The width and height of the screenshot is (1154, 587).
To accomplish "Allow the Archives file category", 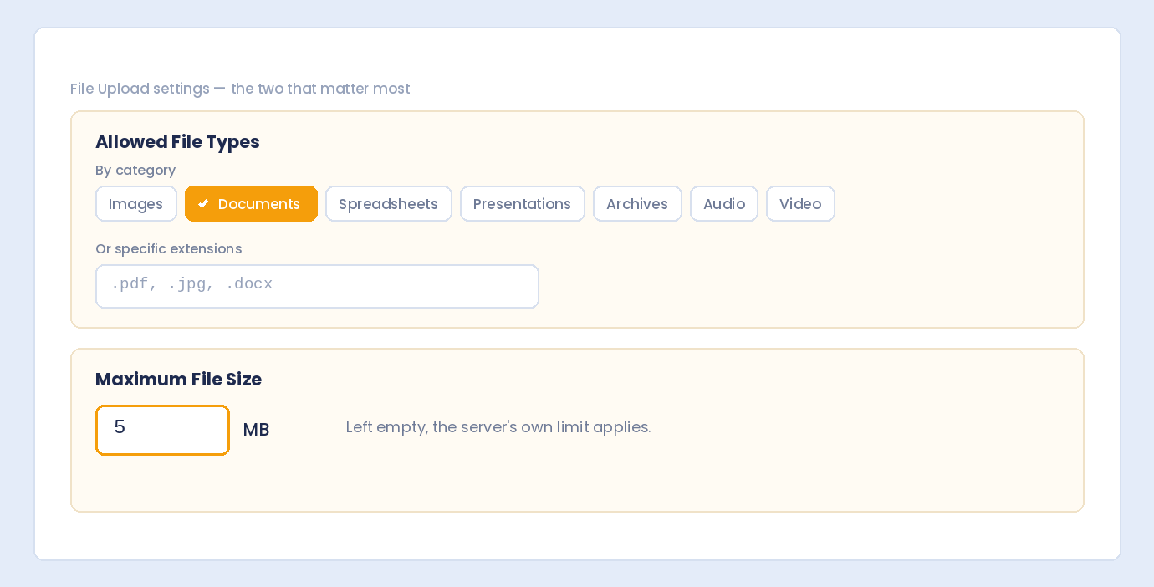I will pos(637,204).
